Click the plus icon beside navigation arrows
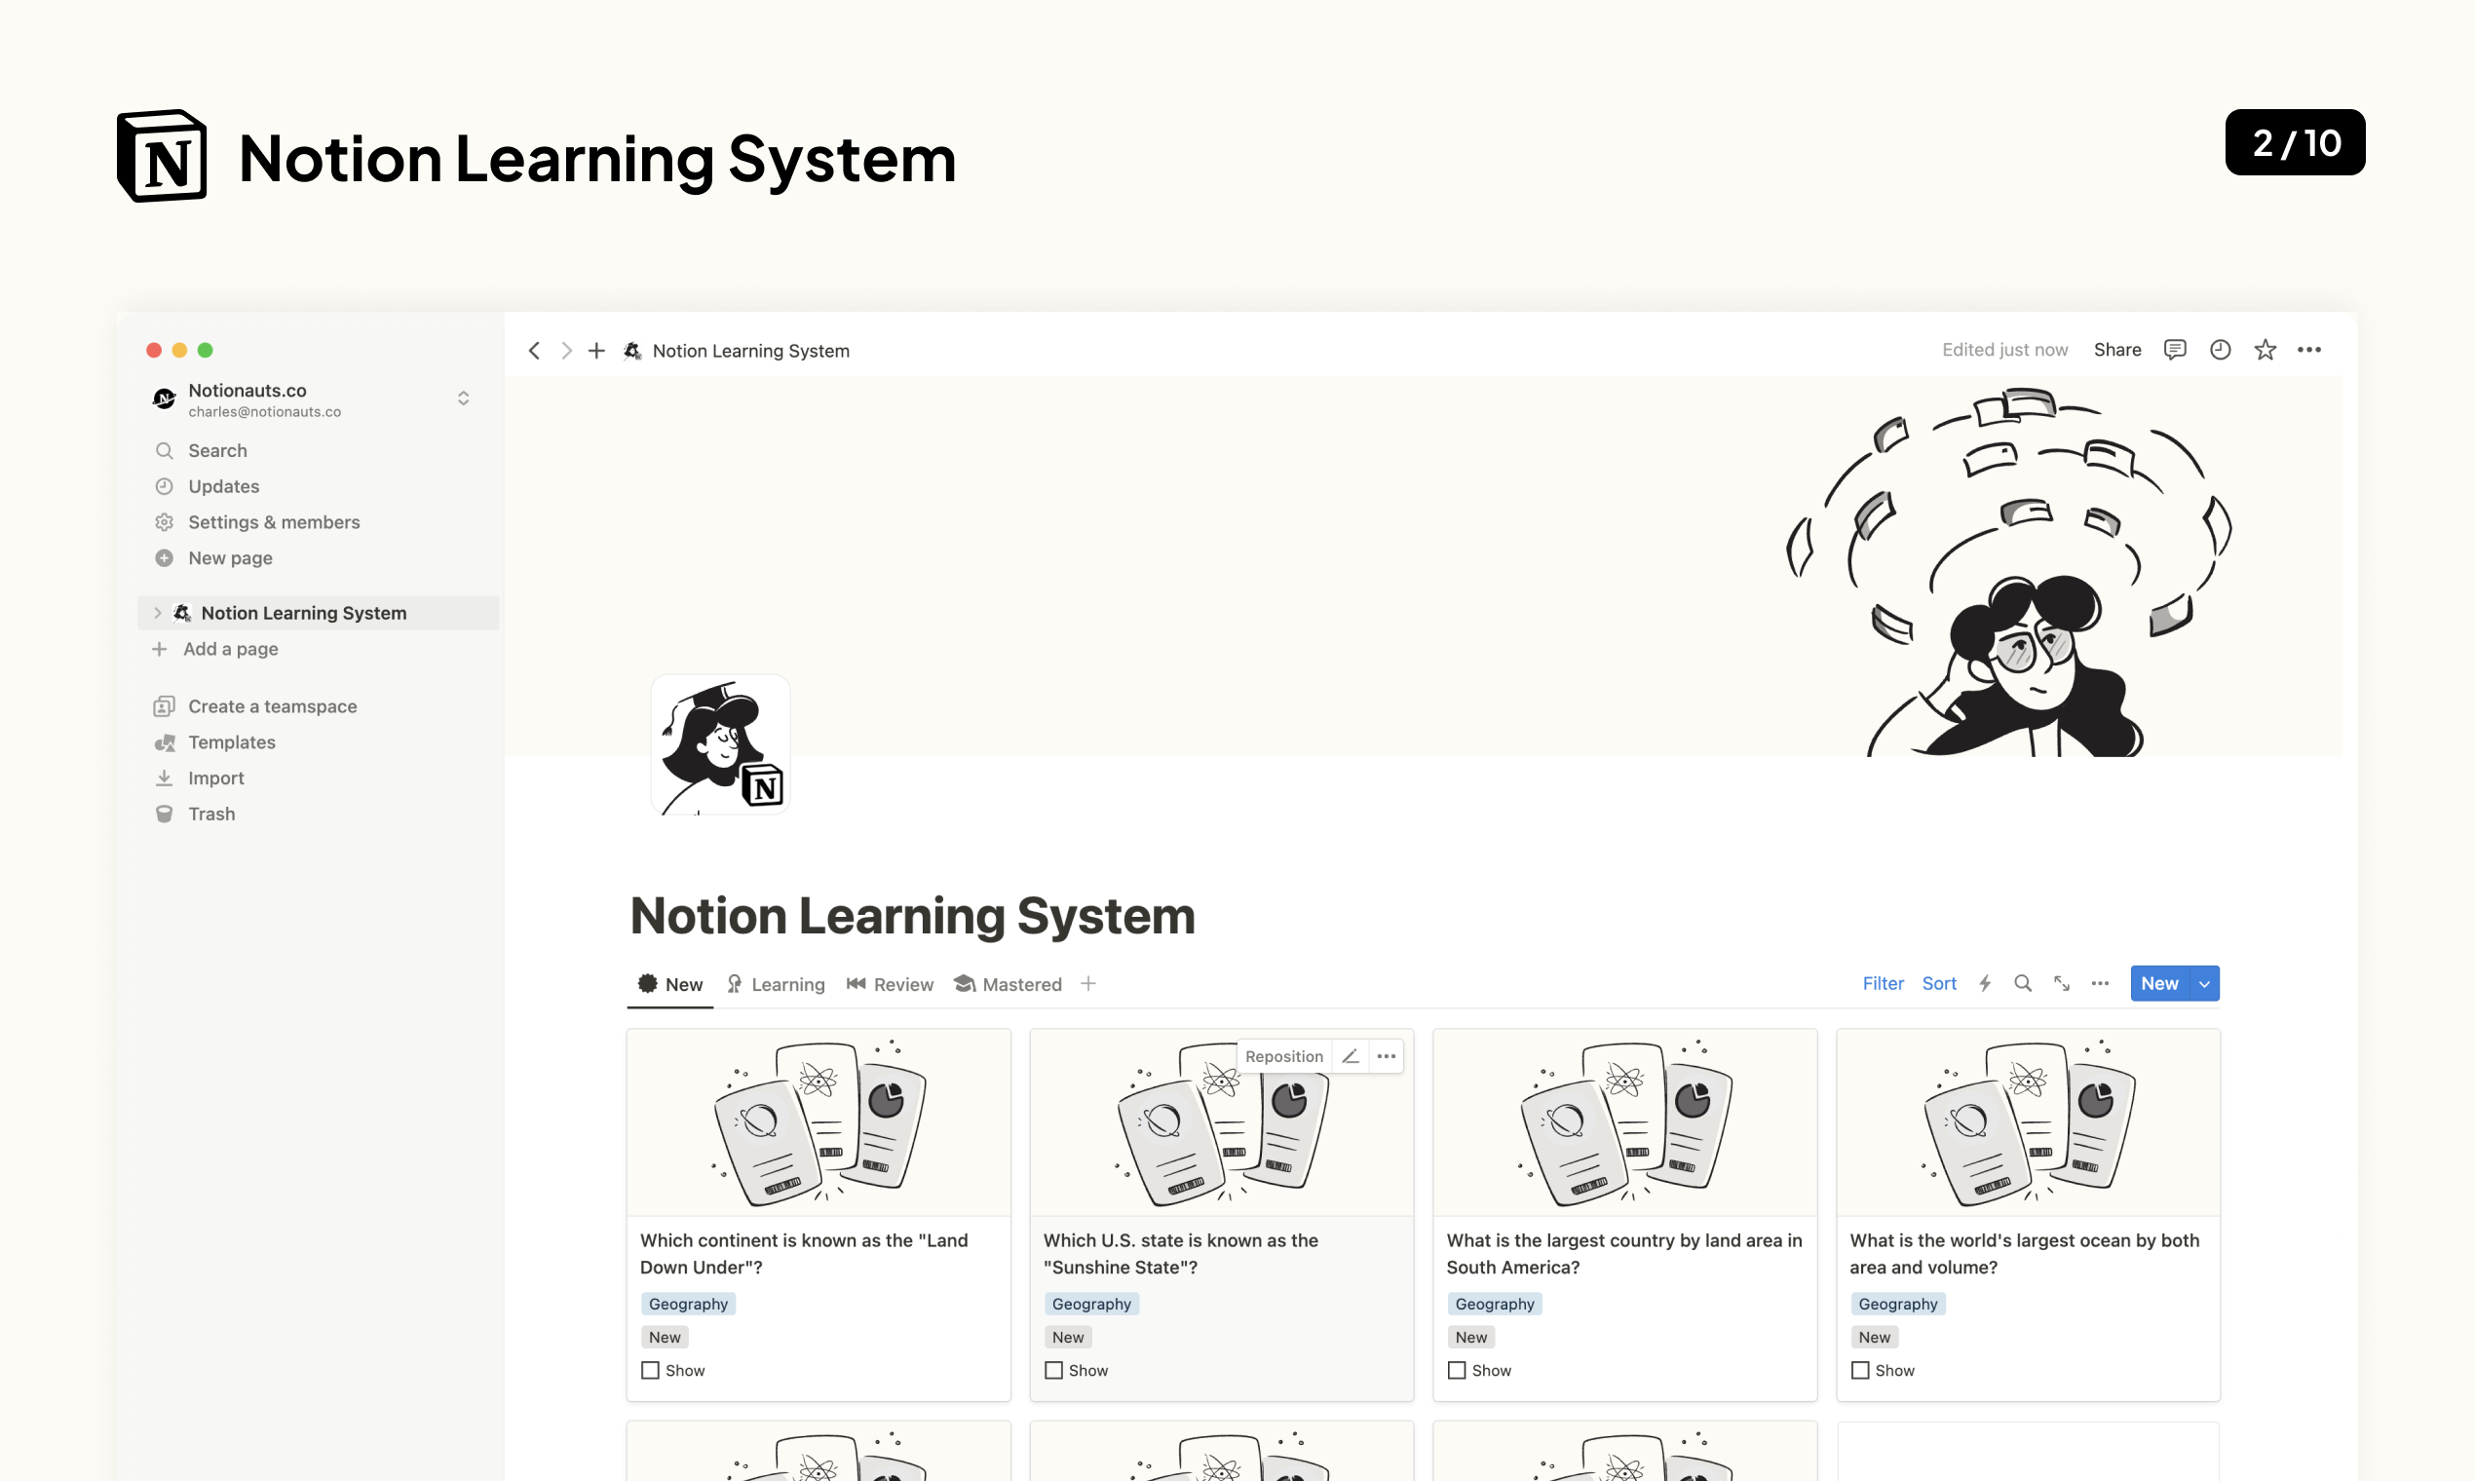 click(596, 351)
